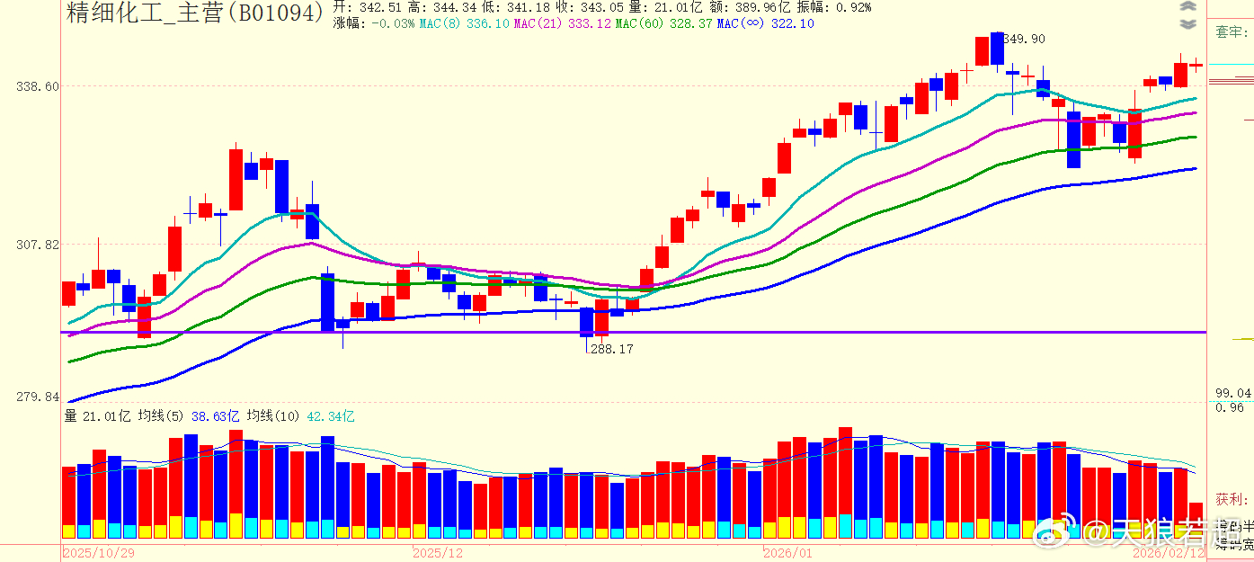
Task: Click the 2026/01 date on time axis
Action: (x=787, y=553)
